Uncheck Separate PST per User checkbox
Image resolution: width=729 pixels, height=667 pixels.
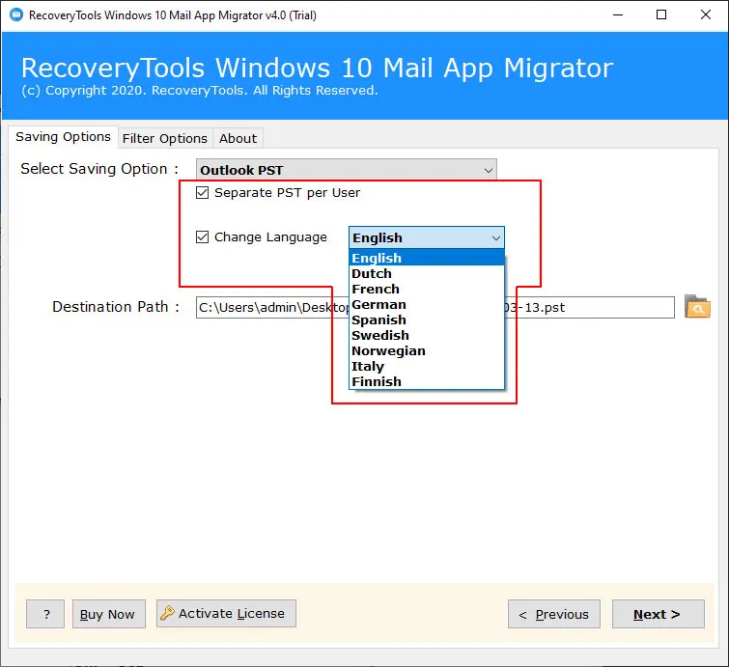coord(202,193)
